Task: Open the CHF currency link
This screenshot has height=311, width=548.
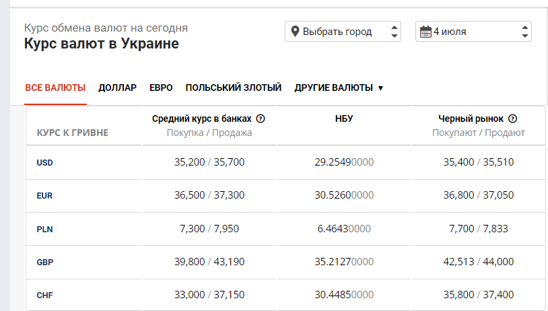Action: [x=44, y=295]
